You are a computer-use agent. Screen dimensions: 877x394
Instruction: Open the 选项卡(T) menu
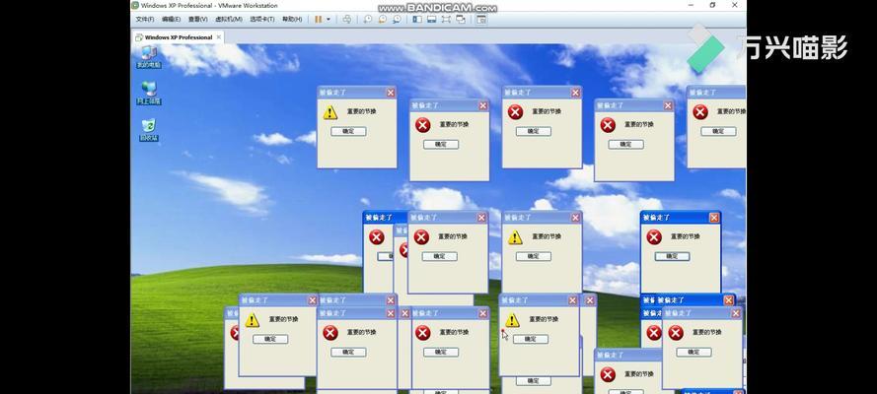pos(261,19)
